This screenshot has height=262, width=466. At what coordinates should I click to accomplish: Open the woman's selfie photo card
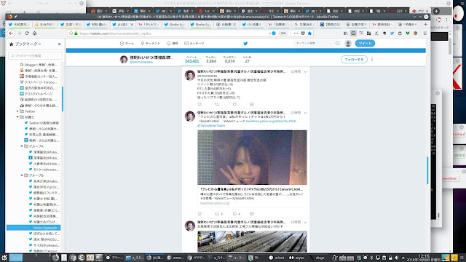[x=252, y=157]
